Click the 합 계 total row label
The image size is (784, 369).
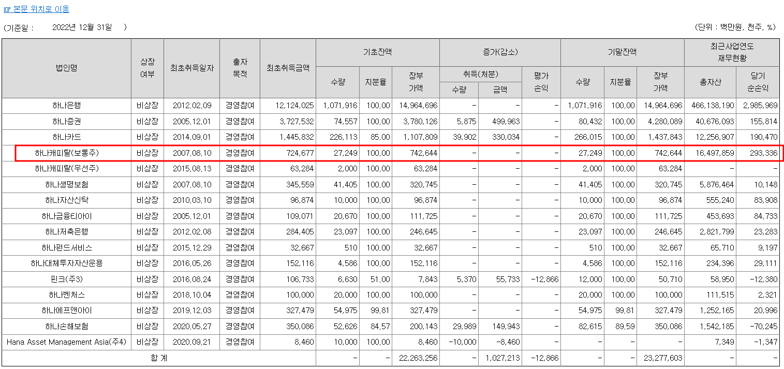coord(158,358)
